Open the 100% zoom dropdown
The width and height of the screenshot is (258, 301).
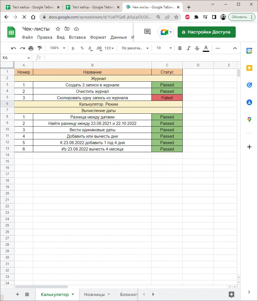(57, 48)
